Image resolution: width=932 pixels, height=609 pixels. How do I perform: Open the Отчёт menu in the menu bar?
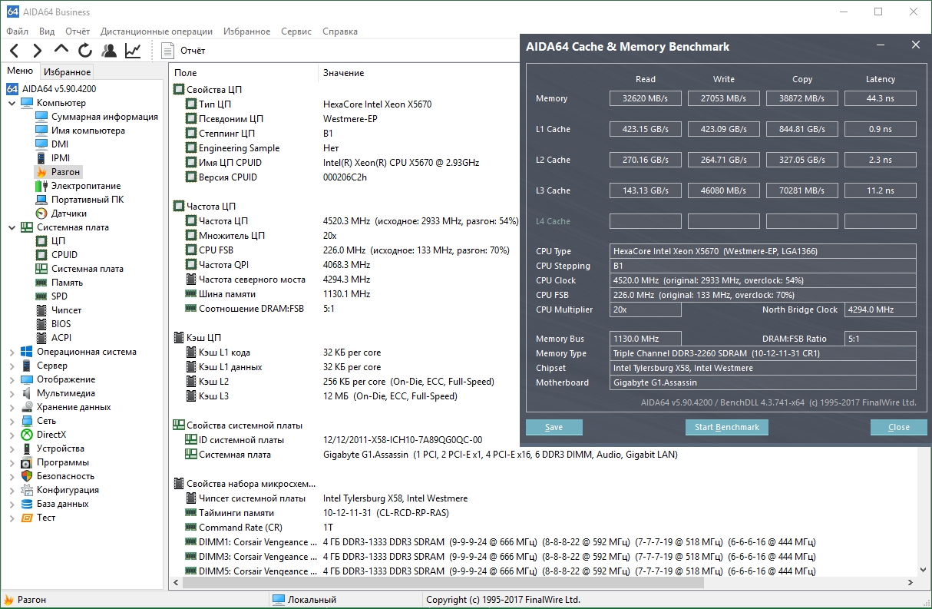(x=78, y=31)
